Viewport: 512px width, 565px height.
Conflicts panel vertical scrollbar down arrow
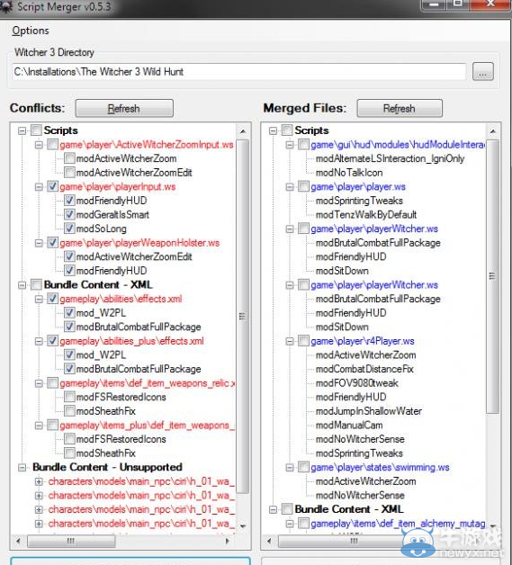[x=243, y=526]
